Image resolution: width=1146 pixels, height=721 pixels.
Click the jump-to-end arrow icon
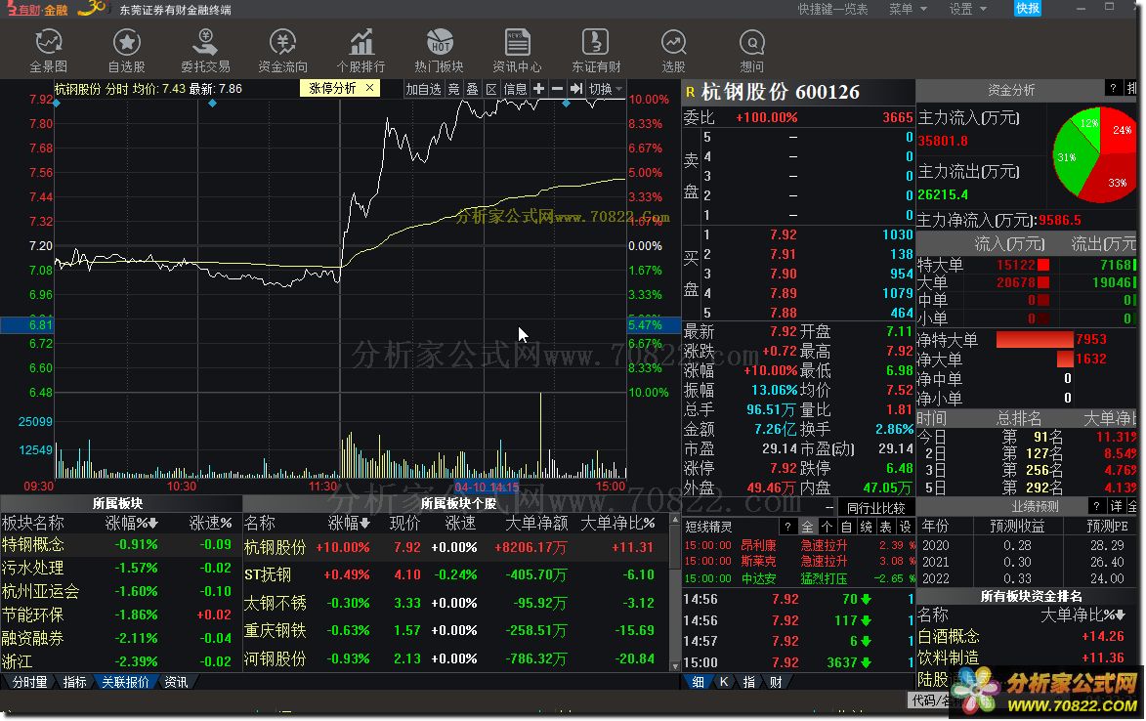[575, 88]
